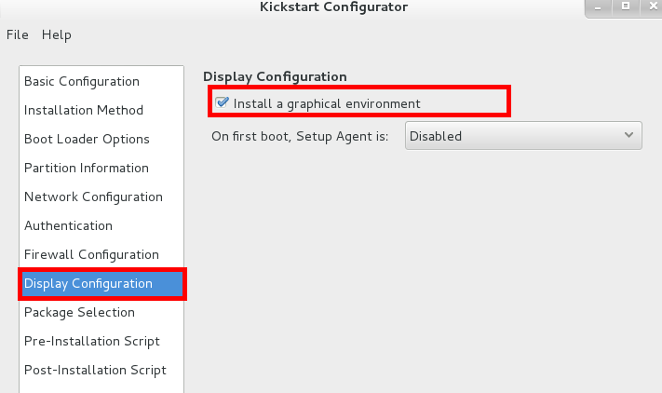The height and width of the screenshot is (393, 662).
Task: Maximize the Kickstart Configurator window
Action: [626, 7]
